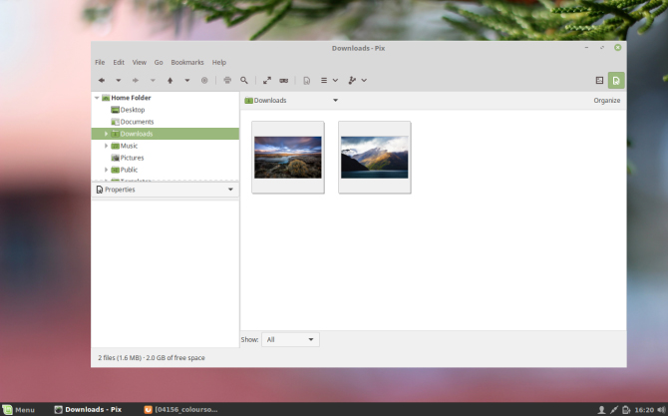
Task: Start the slideshow presentation icon
Action: 284,80
